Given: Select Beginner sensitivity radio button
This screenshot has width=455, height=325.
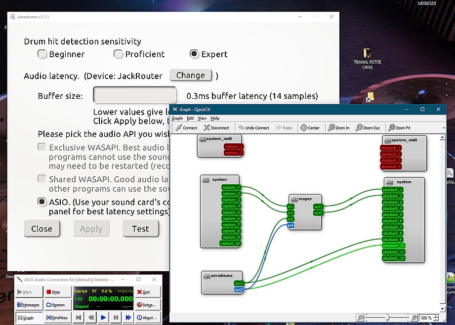Looking at the screenshot, I should [42, 54].
